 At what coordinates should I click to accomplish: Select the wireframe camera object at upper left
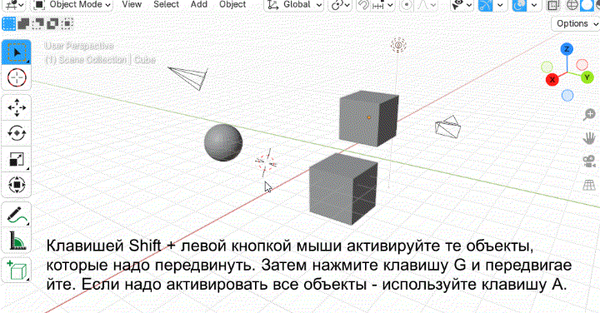pos(188,78)
